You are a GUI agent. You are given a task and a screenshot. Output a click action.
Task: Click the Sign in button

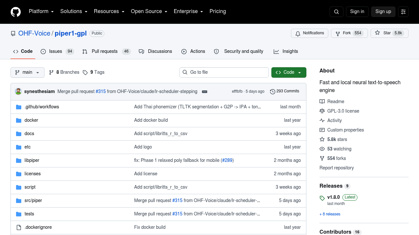[357, 12]
